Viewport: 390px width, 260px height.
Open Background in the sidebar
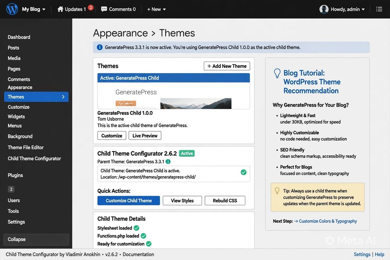pos(20,136)
